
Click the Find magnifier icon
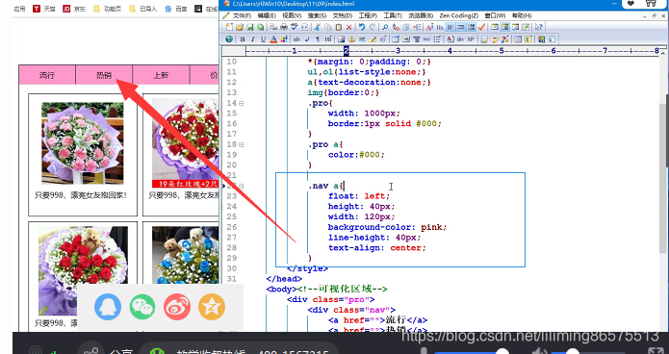click(385, 27)
